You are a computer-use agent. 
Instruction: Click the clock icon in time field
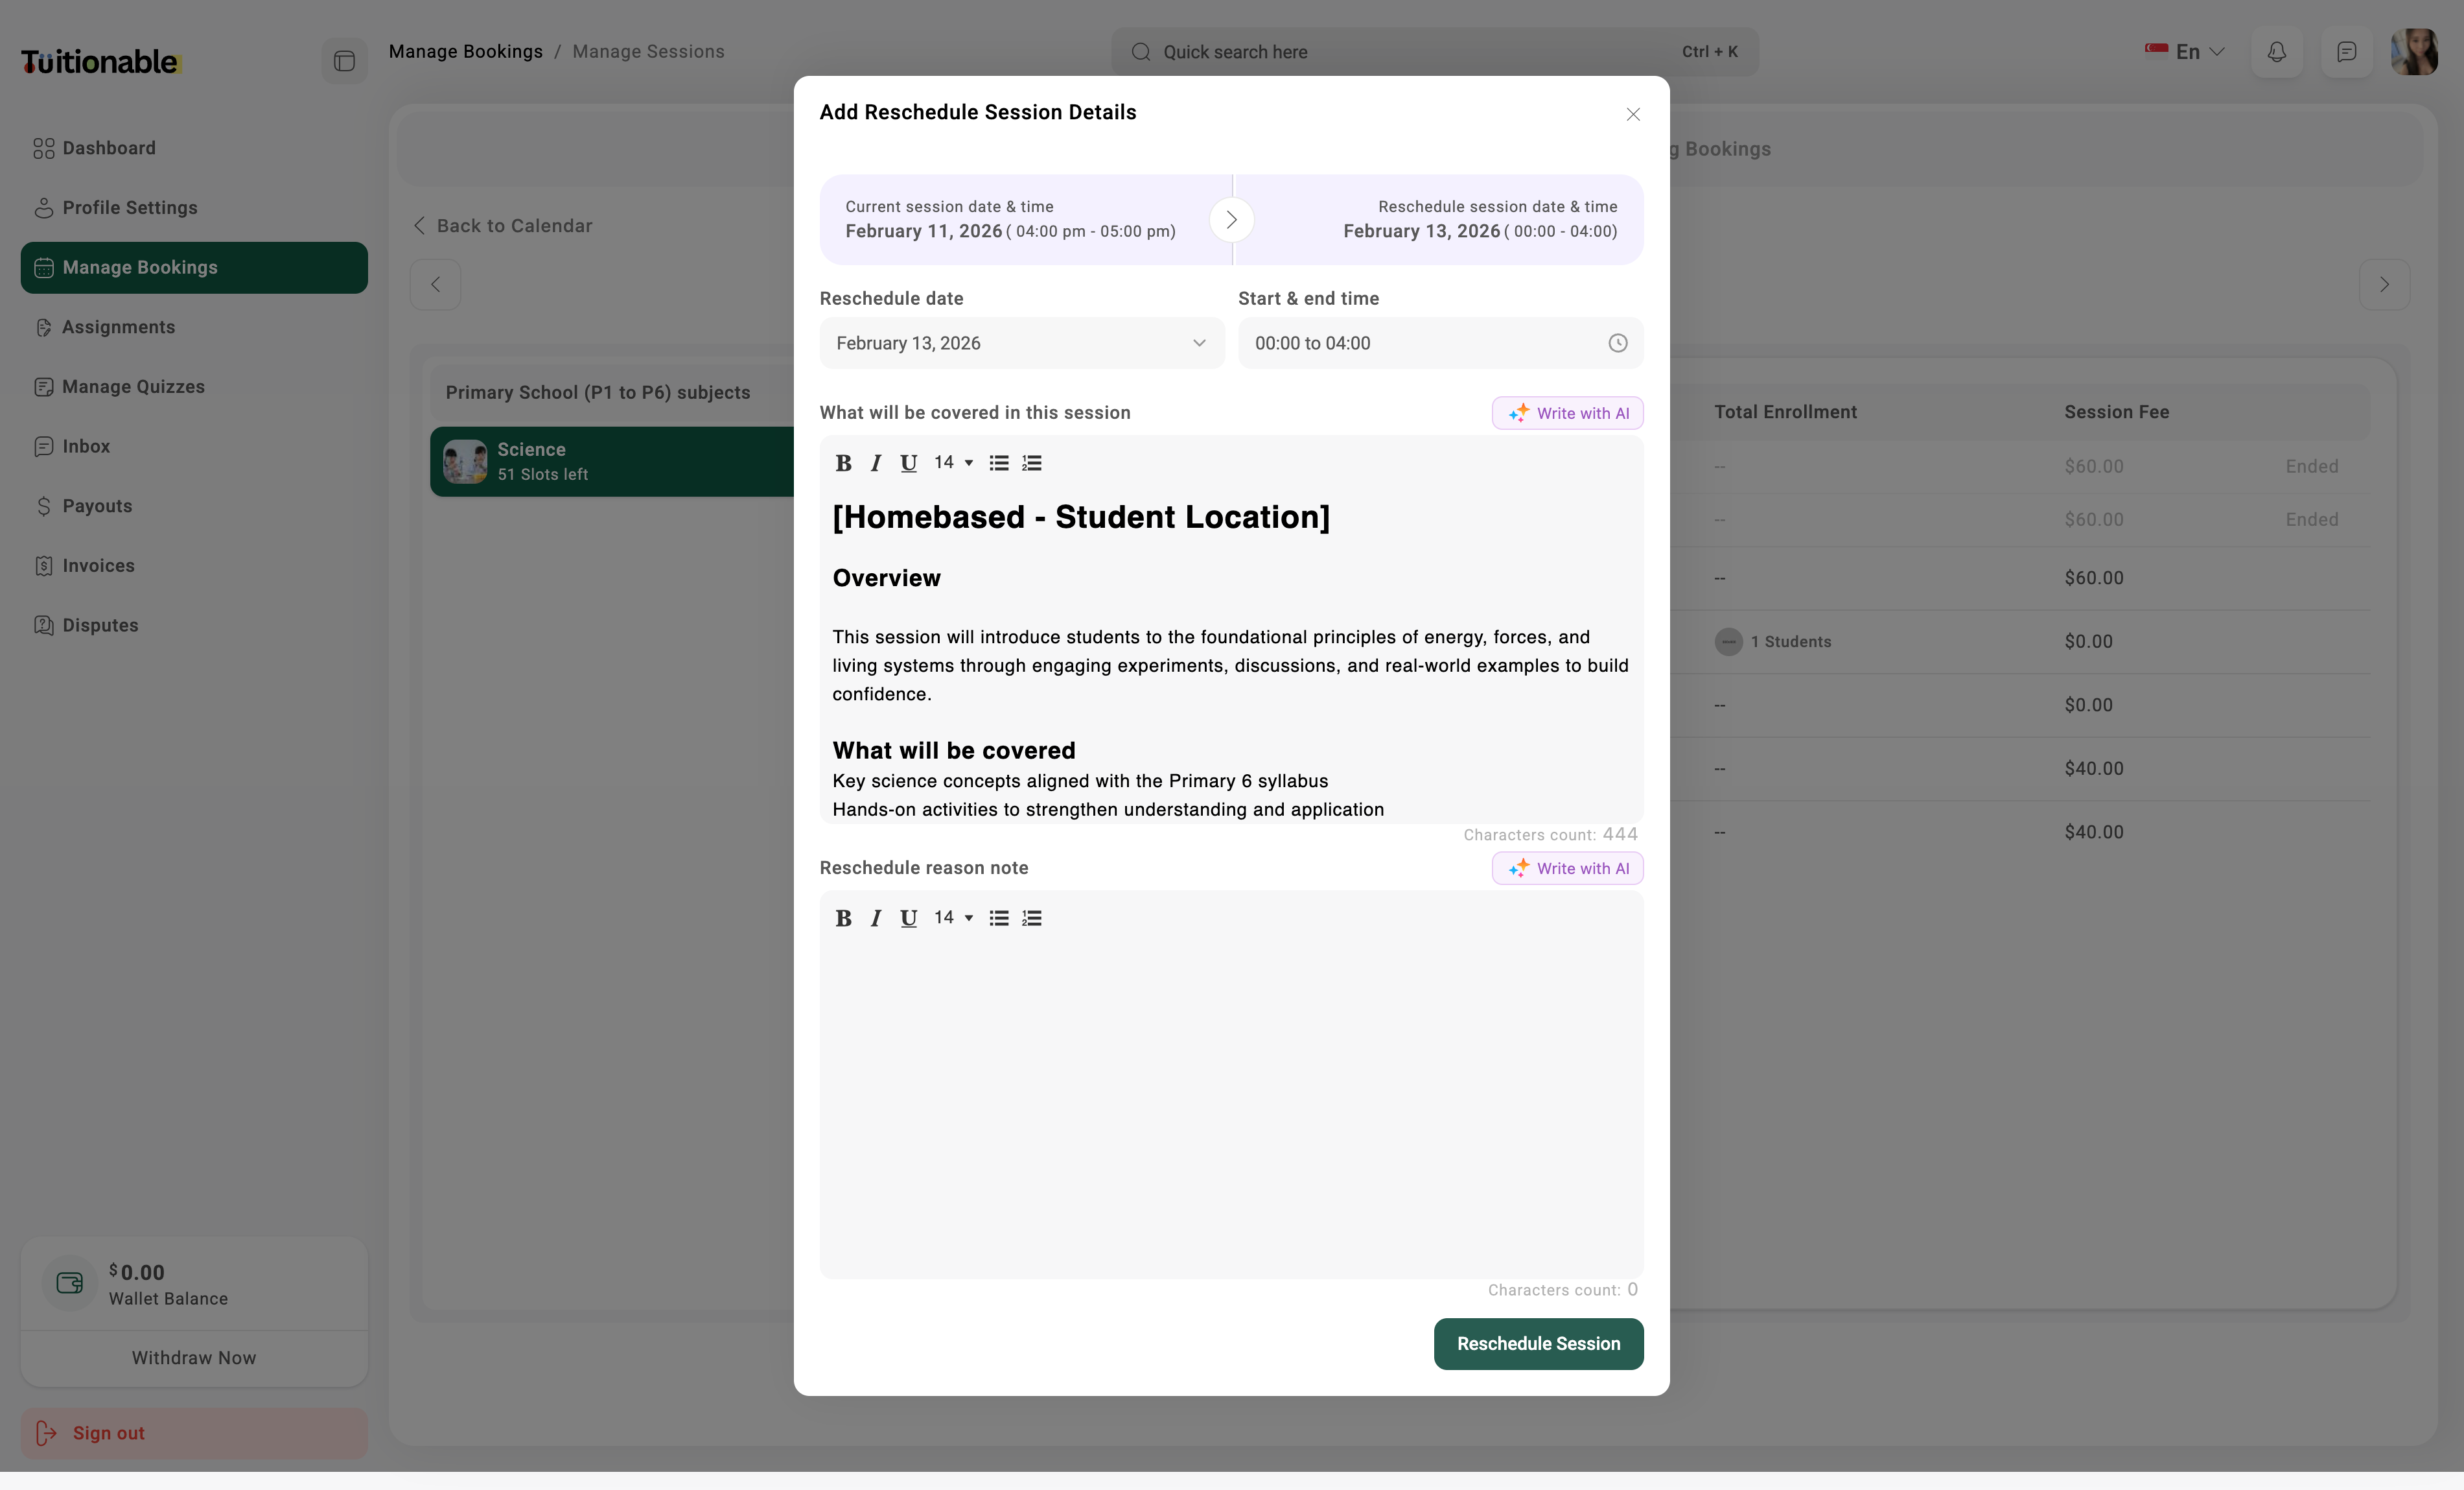tap(1617, 343)
